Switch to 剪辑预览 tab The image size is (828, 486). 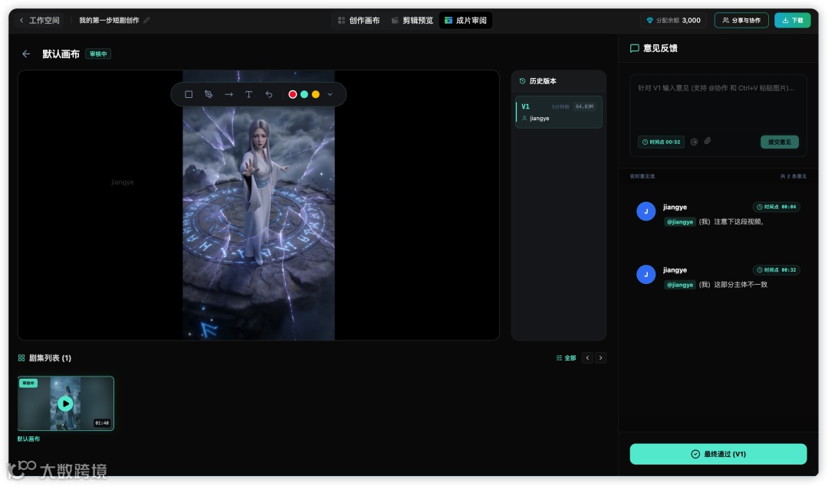point(412,20)
